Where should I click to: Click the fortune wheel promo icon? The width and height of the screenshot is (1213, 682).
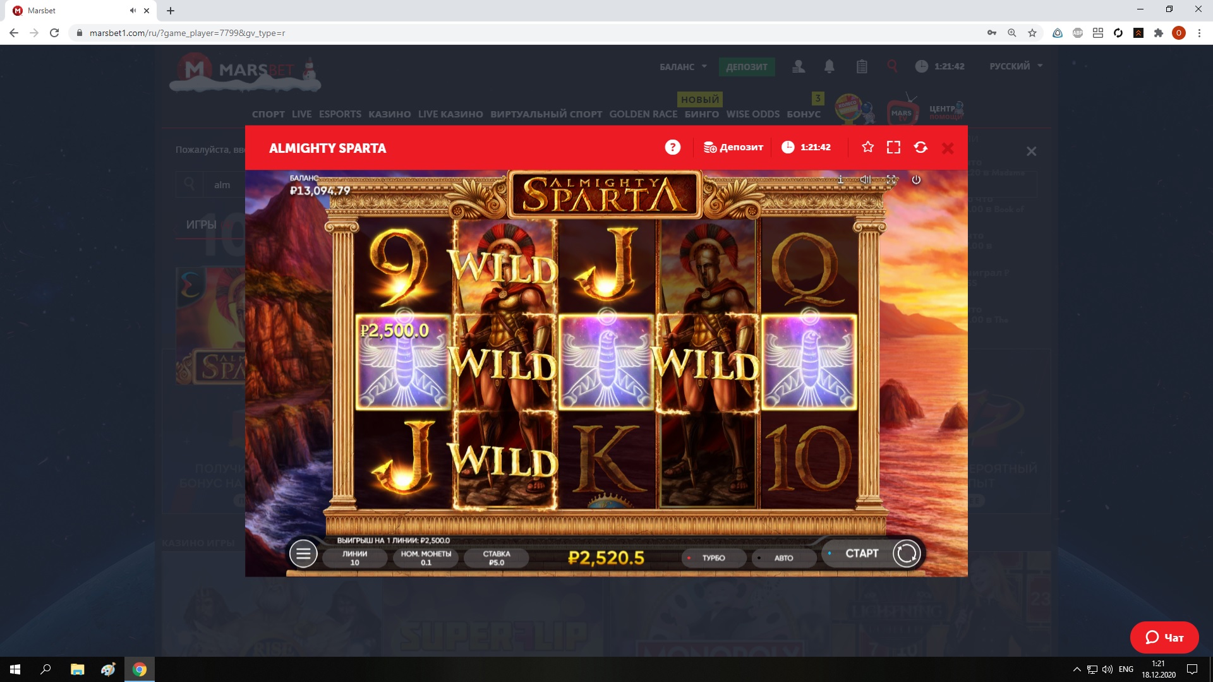coord(853,109)
